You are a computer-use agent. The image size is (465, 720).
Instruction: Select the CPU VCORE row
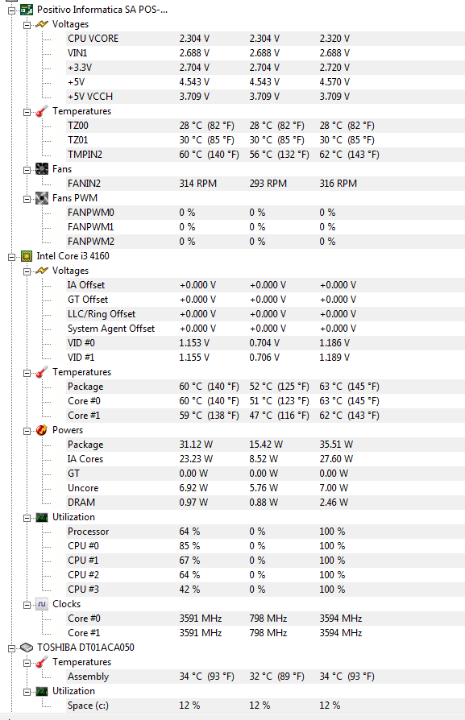[266, 39]
